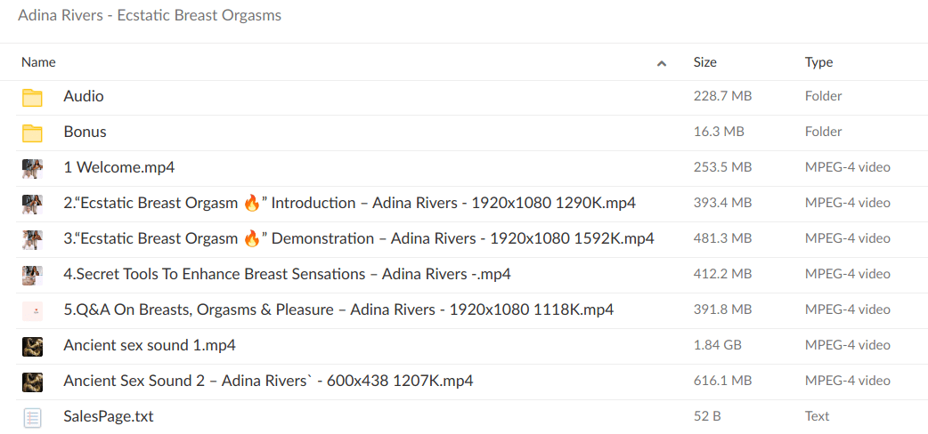
Task: Click the Adina Rivers folder title at top
Action: (150, 16)
